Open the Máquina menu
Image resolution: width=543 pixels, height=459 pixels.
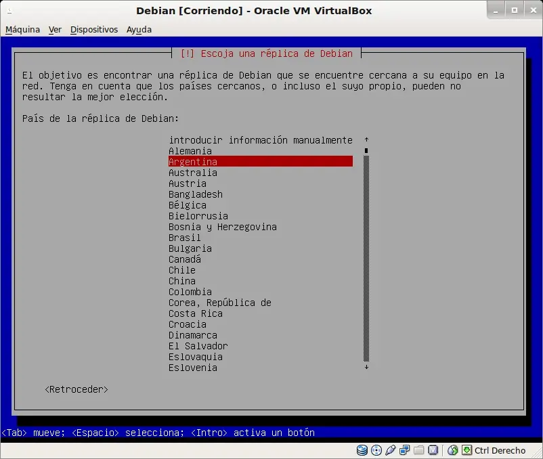[x=22, y=30]
